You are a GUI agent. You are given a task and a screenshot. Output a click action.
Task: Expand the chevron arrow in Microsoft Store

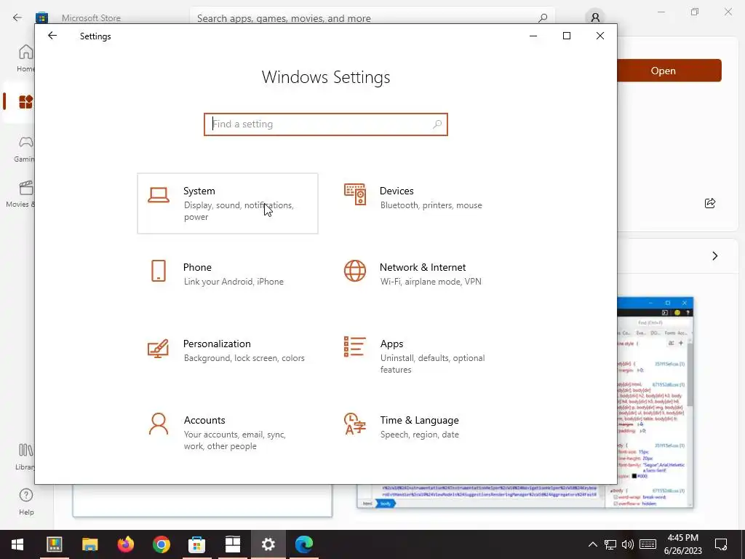(714, 256)
